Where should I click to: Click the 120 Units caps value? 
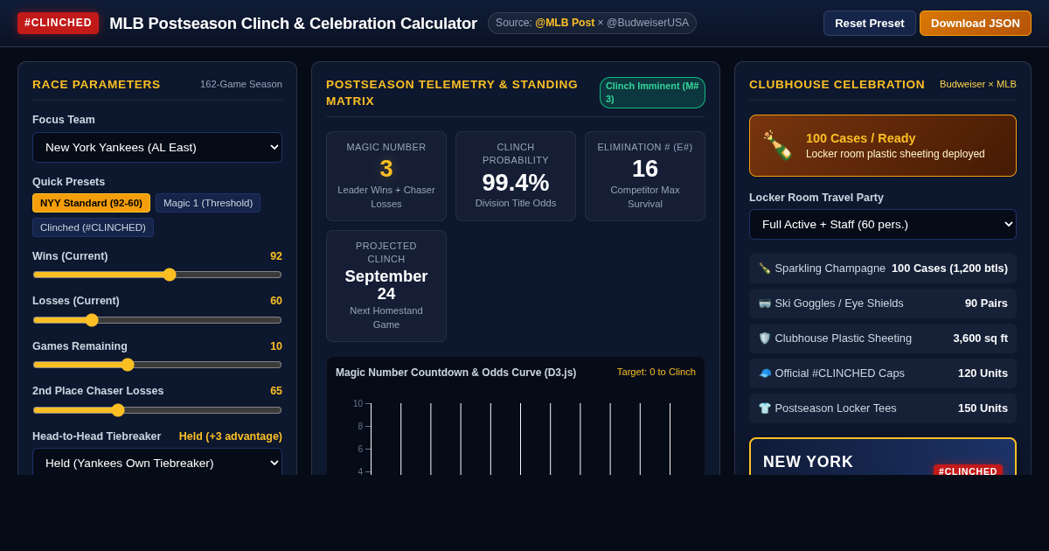click(x=983, y=373)
